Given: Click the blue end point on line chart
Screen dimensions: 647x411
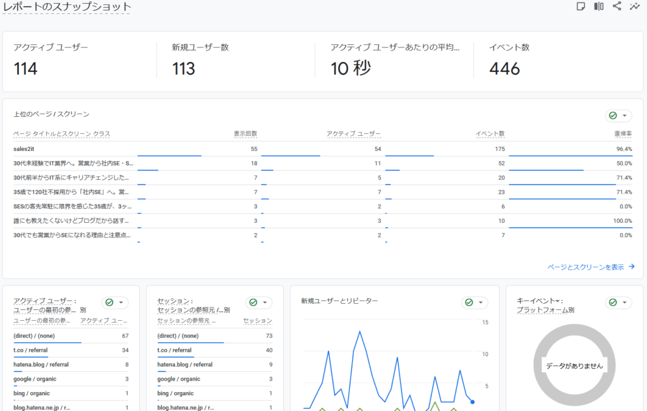Looking at the screenshot, I should click(x=473, y=402).
